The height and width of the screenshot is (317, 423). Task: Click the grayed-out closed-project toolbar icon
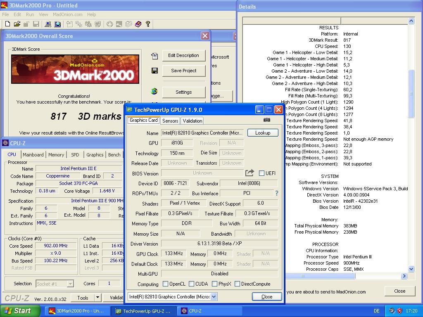tap(26, 24)
